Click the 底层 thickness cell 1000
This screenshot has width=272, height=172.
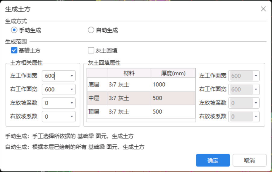[173, 84]
